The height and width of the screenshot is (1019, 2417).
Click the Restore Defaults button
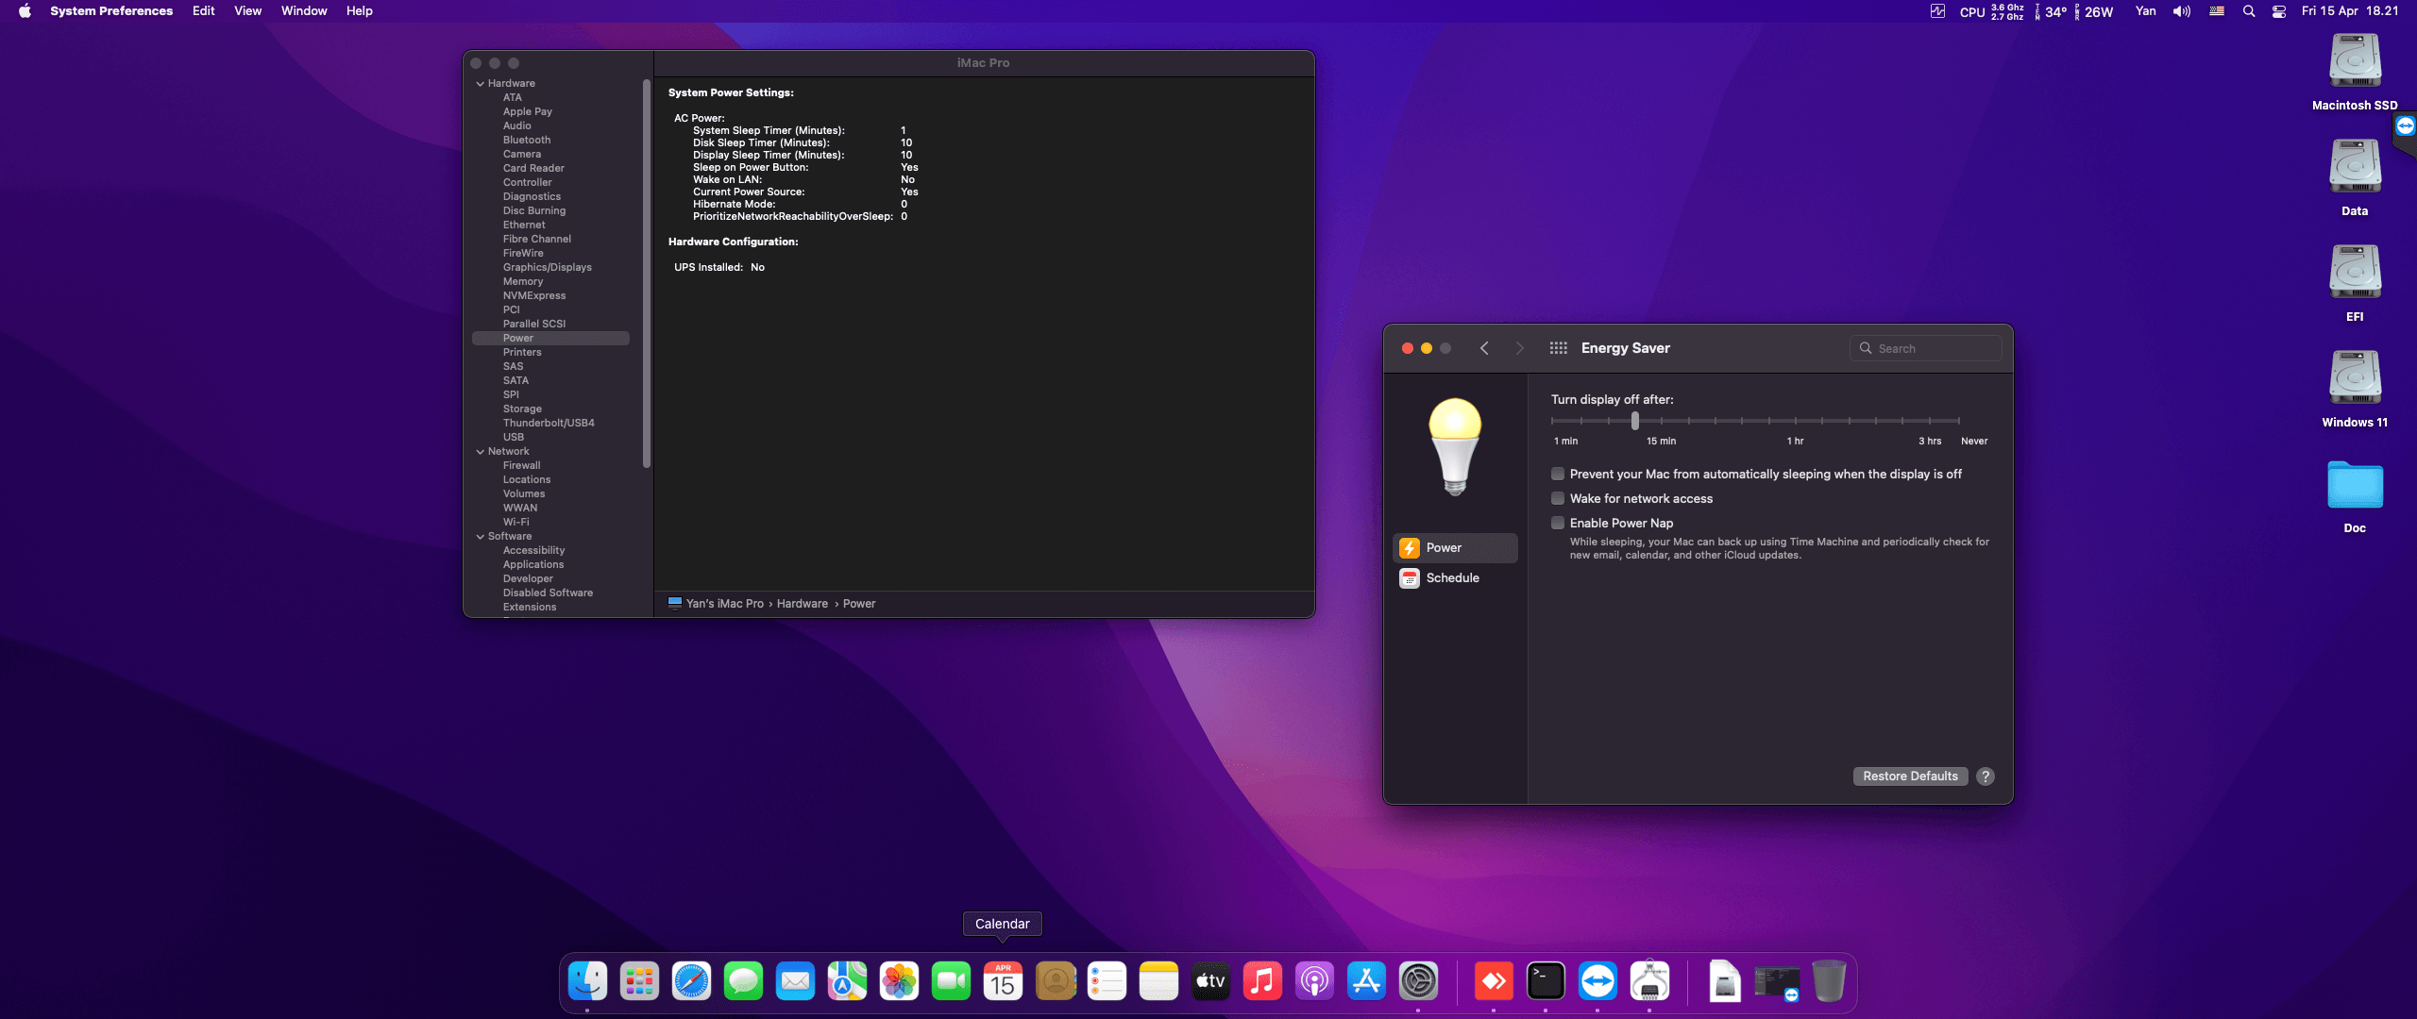tap(1910, 777)
